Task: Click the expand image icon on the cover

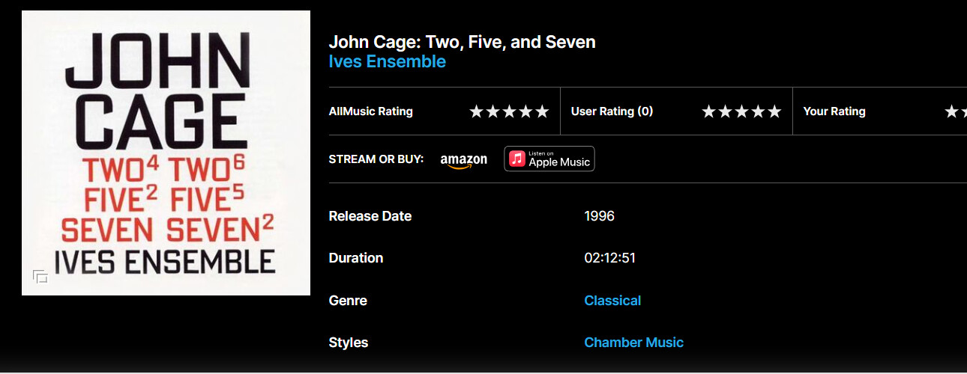Action: tap(40, 277)
